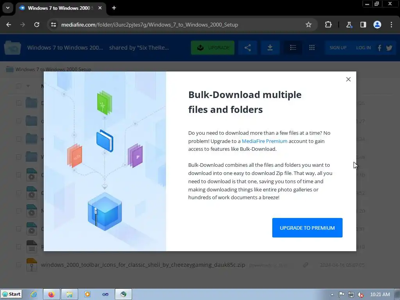Screen dimensions: 400x300
Task: Switch to grid view
Action: coord(312,48)
